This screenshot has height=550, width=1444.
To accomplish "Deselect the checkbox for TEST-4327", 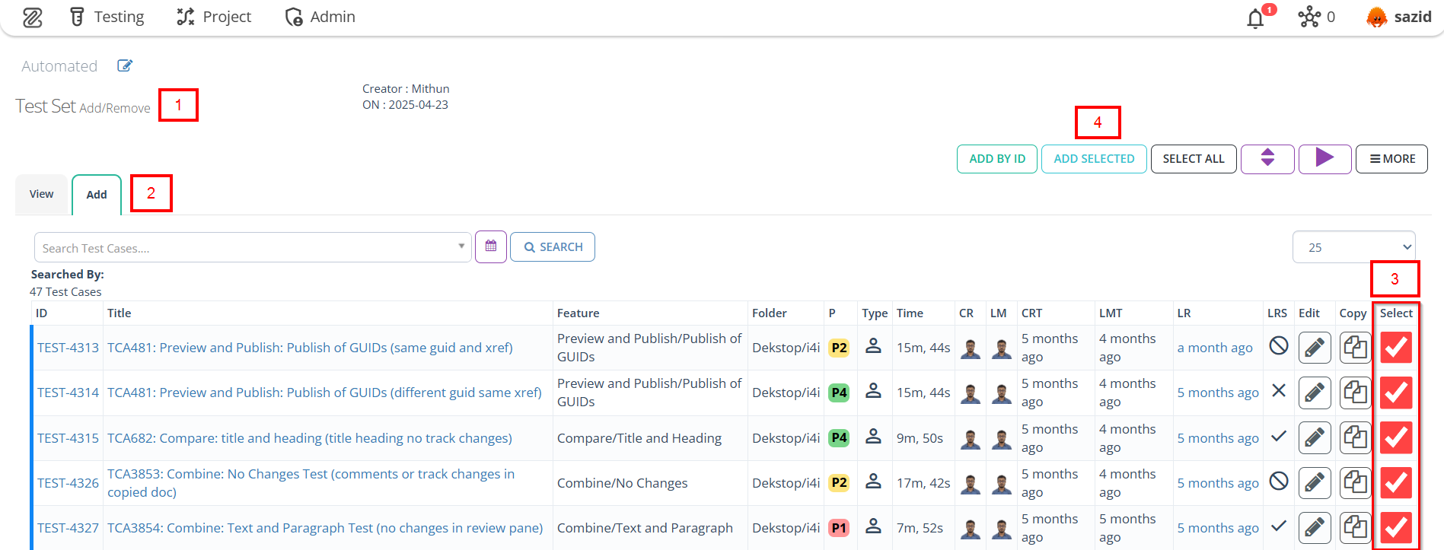I will pos(1396,527).
